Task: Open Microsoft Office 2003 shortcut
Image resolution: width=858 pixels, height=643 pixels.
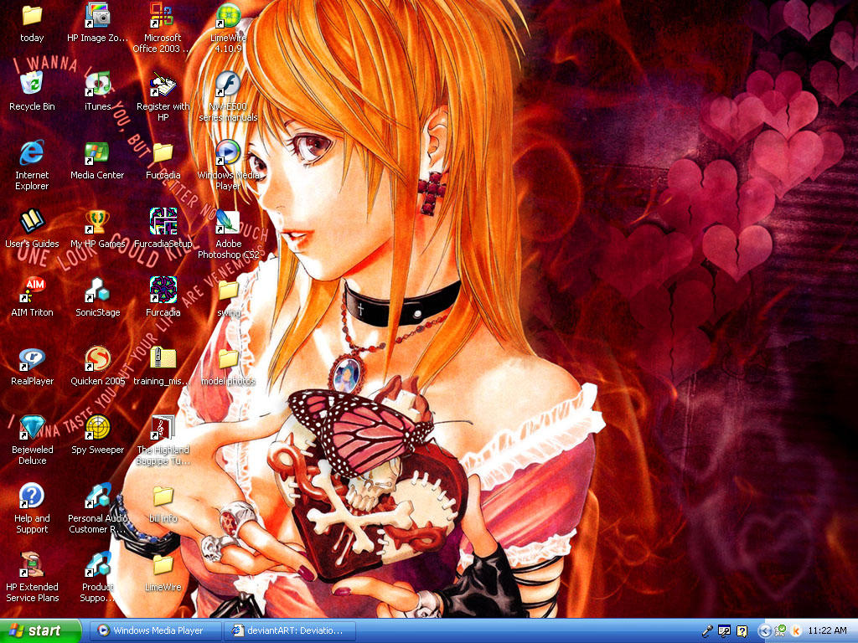Action: pos(163,17)
